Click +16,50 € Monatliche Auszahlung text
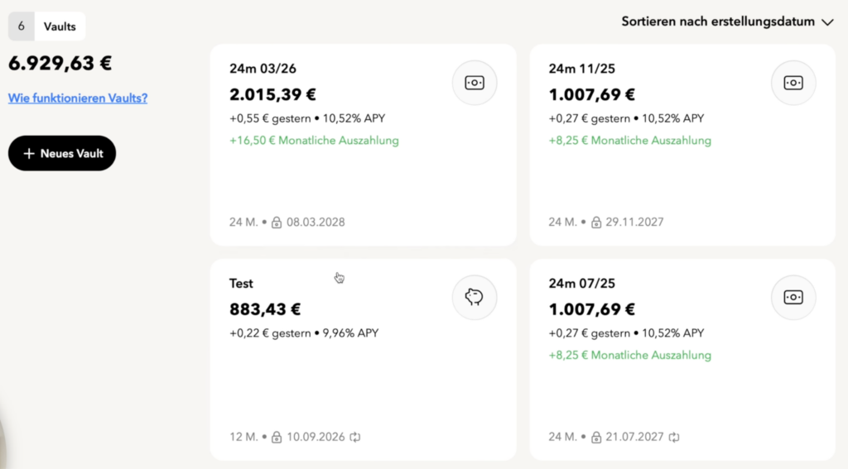Image resolution: width=848 pixels, height=469 pixels. (314, 141)
